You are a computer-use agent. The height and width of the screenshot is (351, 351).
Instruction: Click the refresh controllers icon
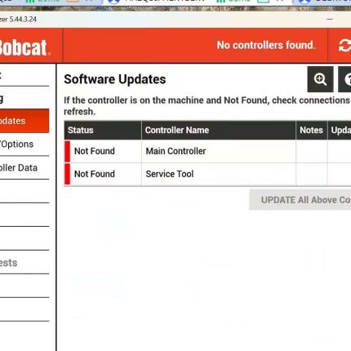(x=344, y=46)
